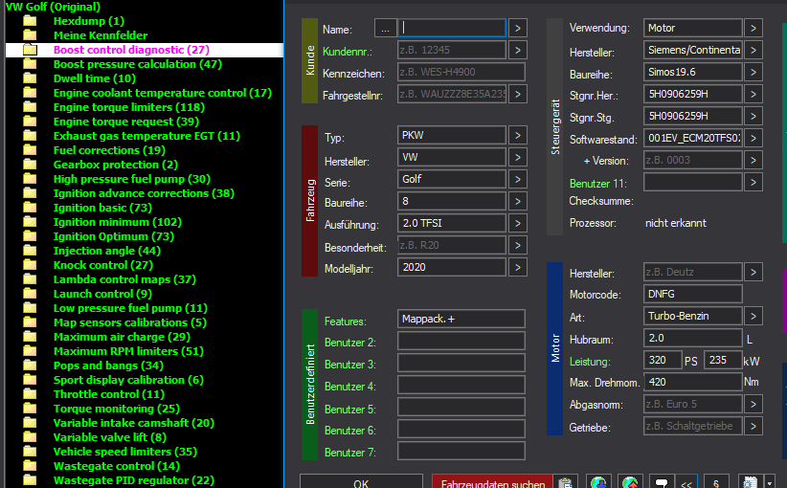Click the folder icon beside Knock control (27)
This screenshot has width=787, height=488.
[30, 265]
